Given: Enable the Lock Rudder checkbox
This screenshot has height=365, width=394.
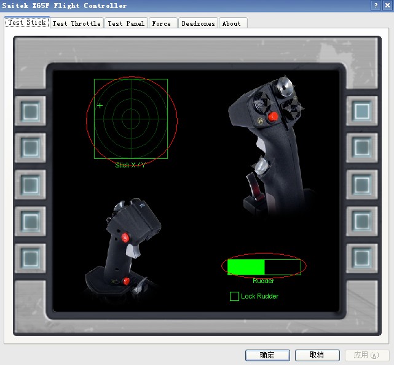Looking at the screenshot, I should click(234, 296).
